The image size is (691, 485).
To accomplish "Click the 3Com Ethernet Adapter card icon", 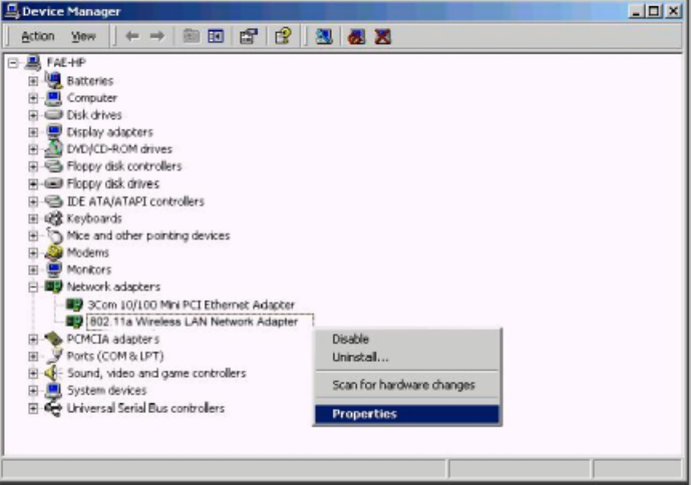I will (x=74, y=304).
